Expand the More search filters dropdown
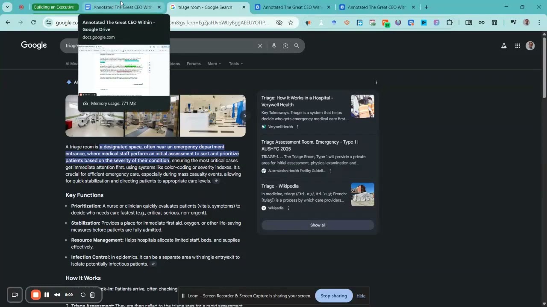This screenshot has height=307, width=547. (x=214, y=64)
